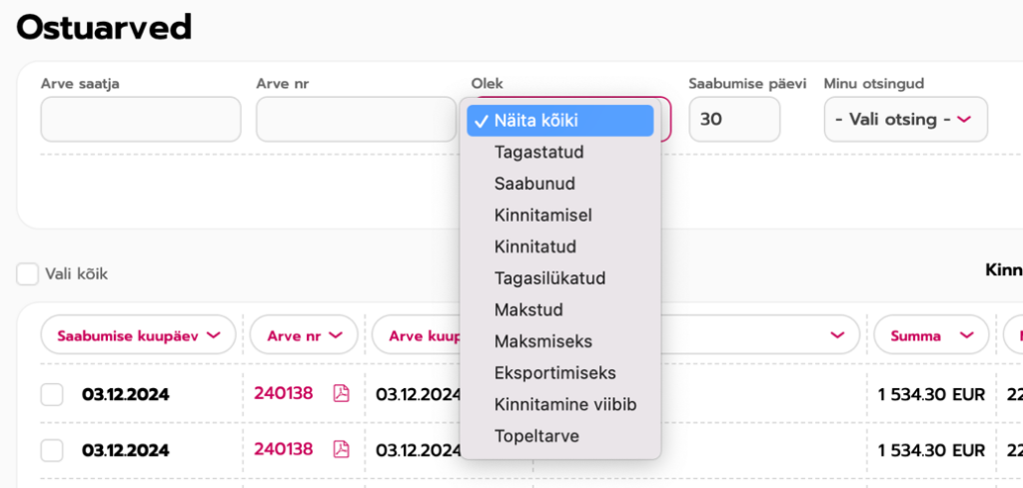Pick Kinnitamisel in the status list
Viewport: 1023px width, 488px height.
543,216
